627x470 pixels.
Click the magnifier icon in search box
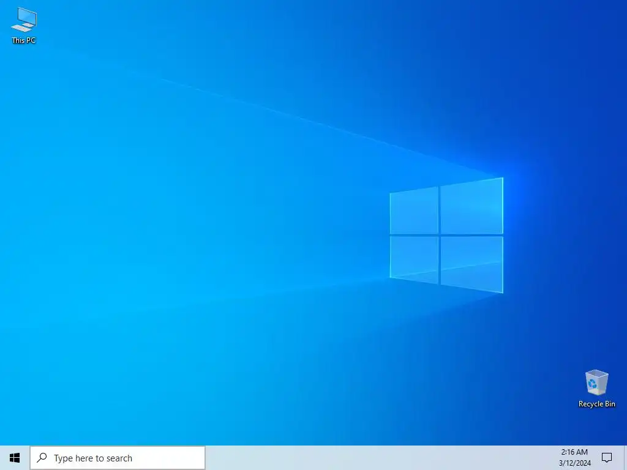tap(42, 458)
